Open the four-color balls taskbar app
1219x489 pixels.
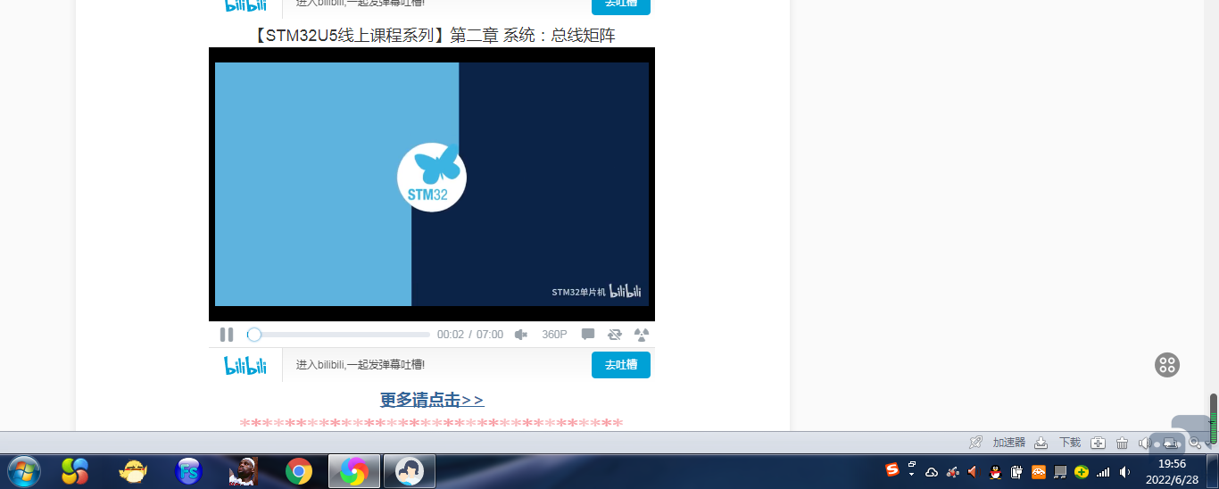point(75,471)
